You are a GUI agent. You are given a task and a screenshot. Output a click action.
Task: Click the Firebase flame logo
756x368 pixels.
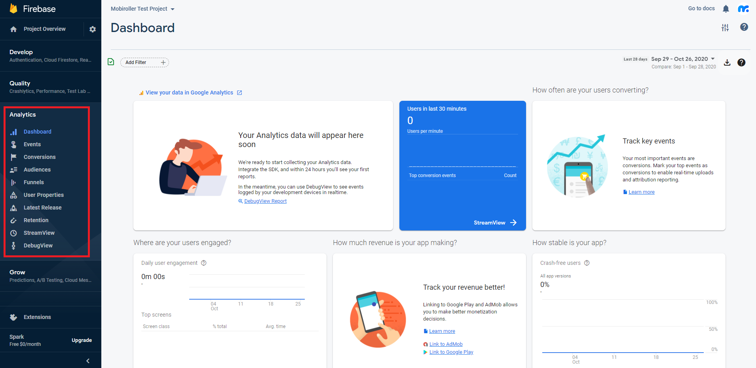tap(13, 8)
